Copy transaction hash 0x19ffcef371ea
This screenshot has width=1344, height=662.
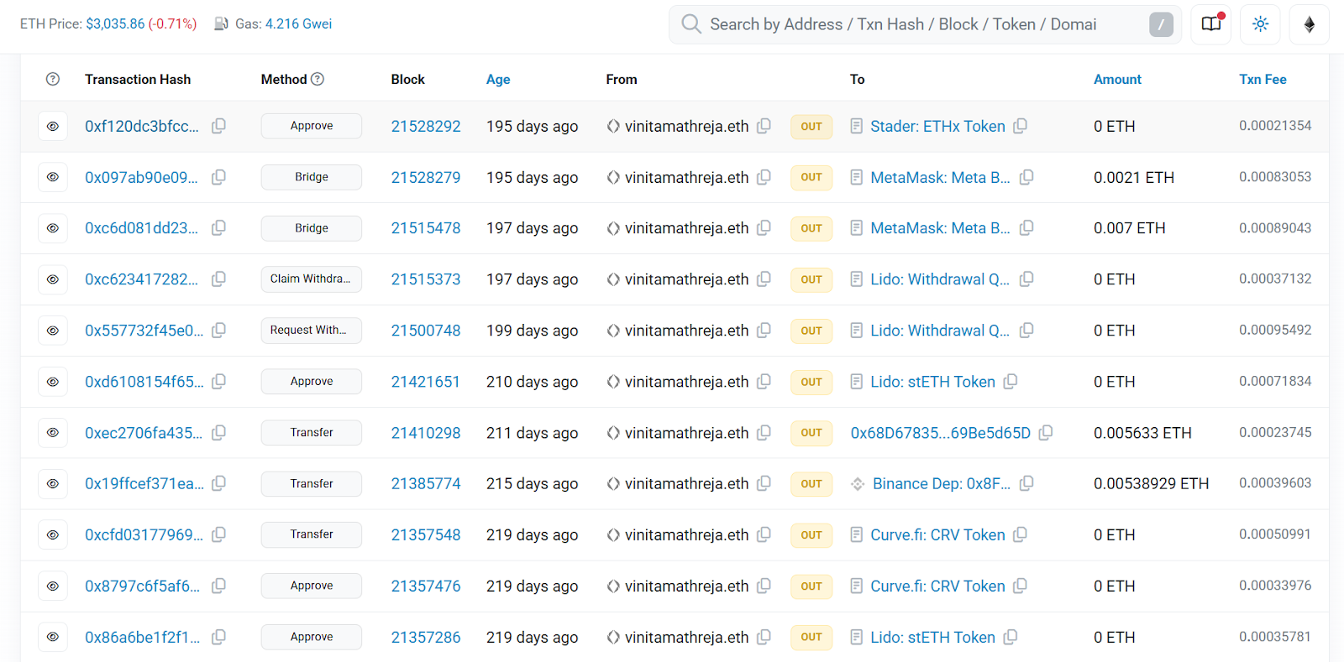pos(218,484)
